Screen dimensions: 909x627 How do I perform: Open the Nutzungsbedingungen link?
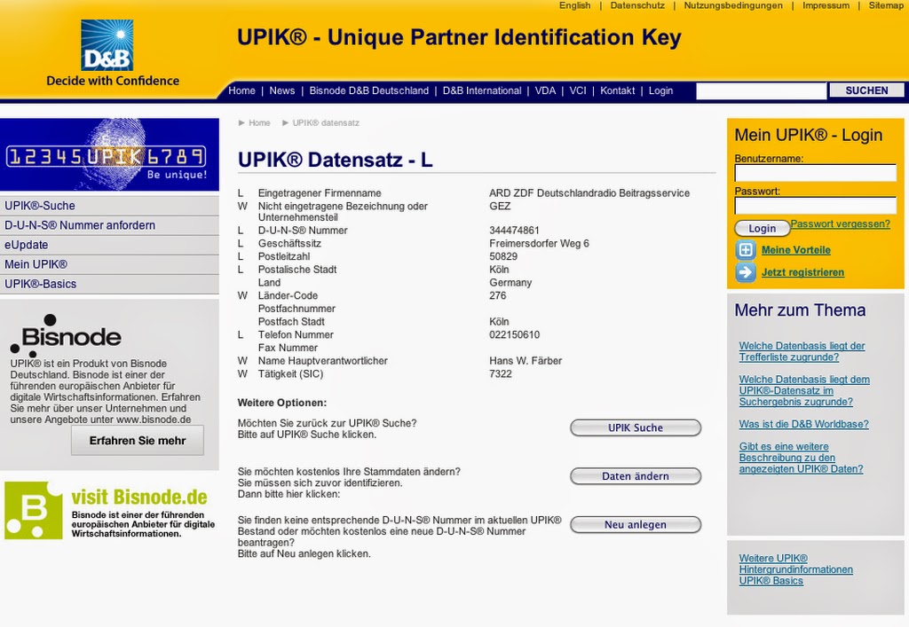[x=732, y=5]
